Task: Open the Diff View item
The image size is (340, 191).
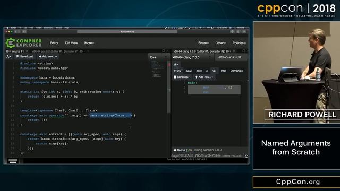Action: (x=71, y=43)
